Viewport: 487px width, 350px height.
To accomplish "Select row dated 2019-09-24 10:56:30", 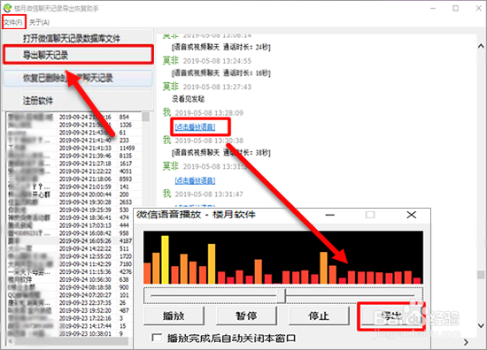I will coord(70,279).
